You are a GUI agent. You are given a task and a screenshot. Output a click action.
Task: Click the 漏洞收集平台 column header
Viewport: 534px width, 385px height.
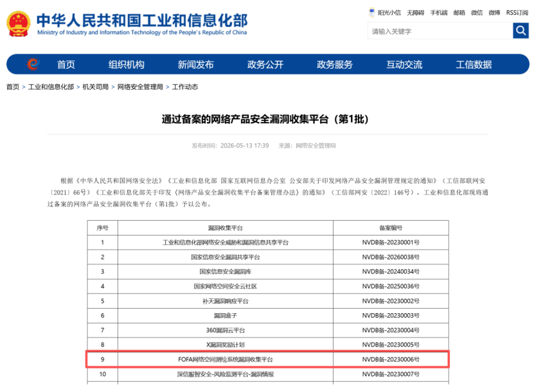click(226, 228)
